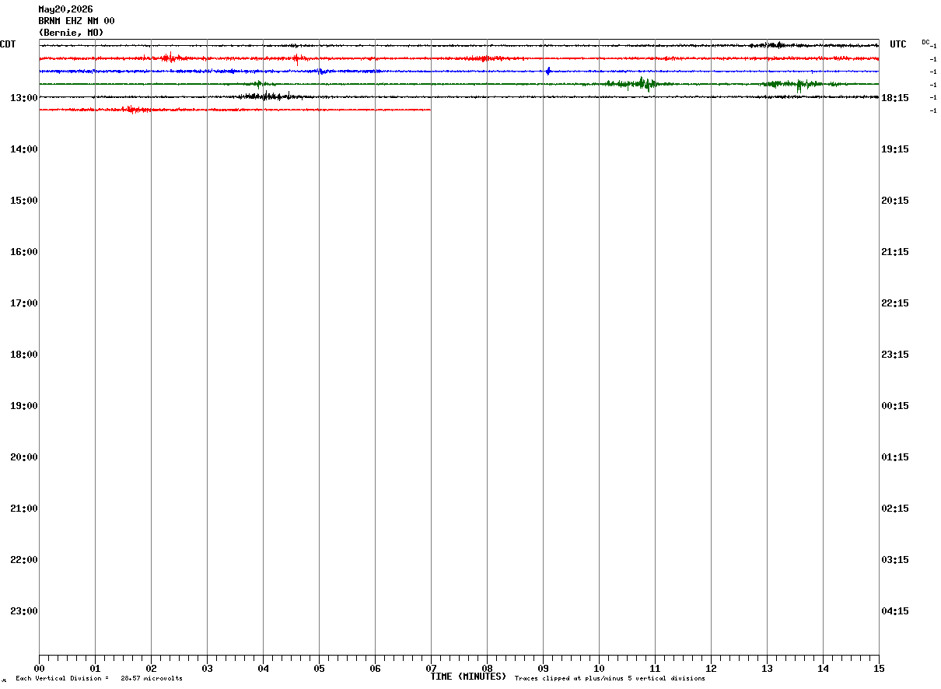Click the 13:00 CDT time label

coord(24,98)
